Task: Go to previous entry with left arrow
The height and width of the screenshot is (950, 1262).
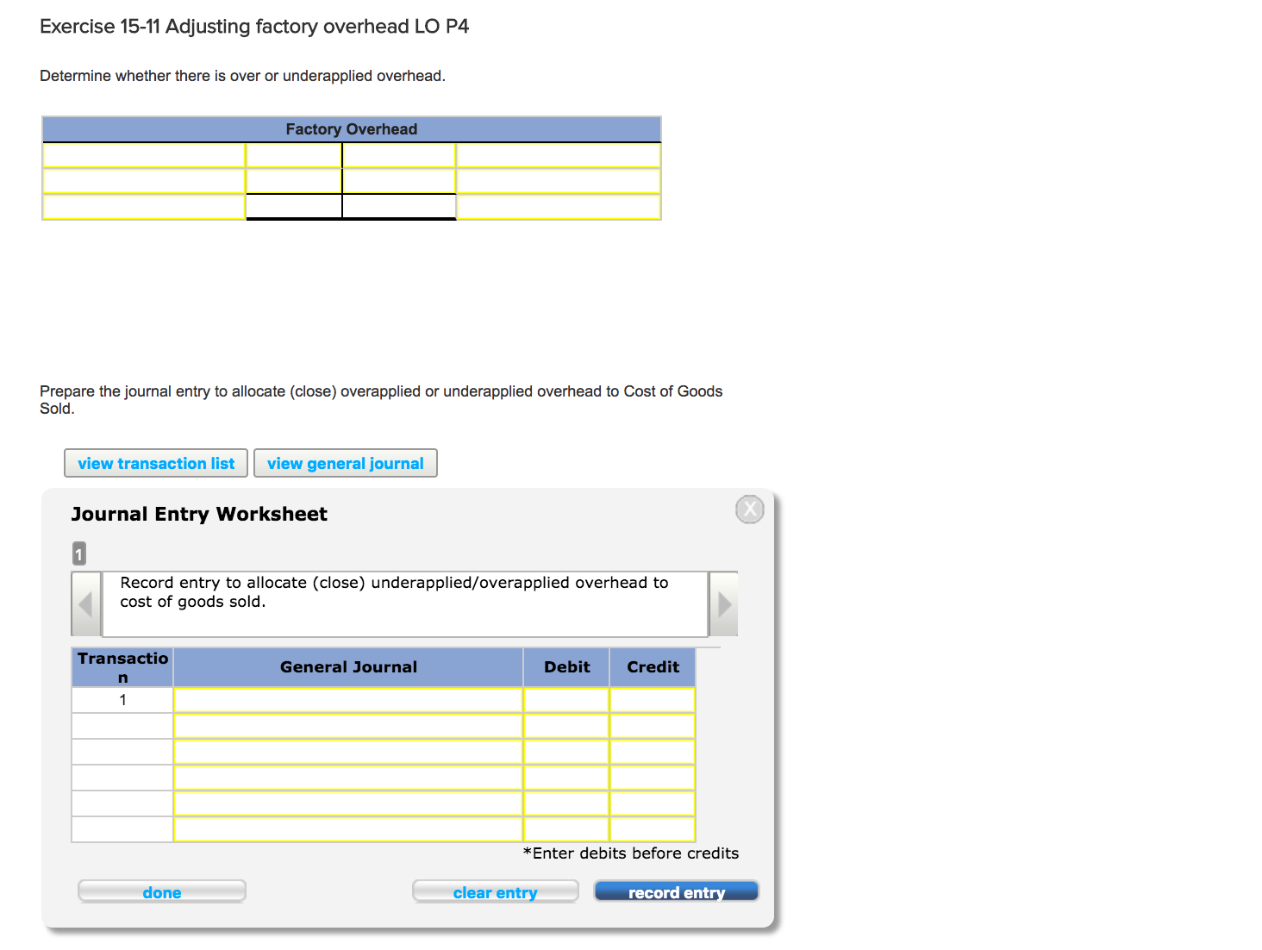Action: tap(85, 604)
